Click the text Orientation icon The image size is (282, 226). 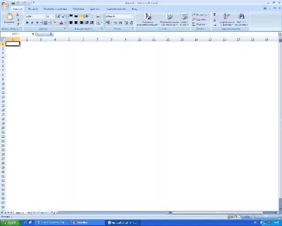[87, 16]
